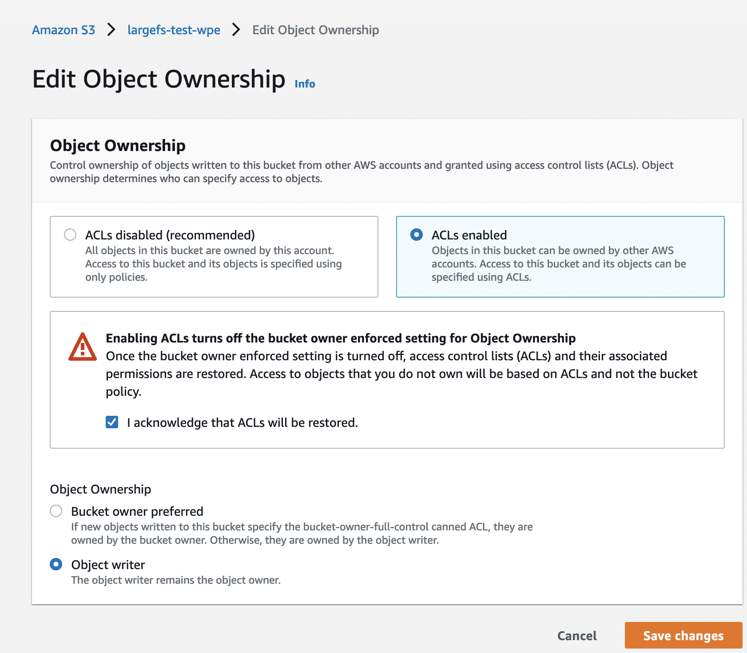747x653 pixels.
Task: Open the largefs-test-wpe bucket breadcrumb
Action: click(x=174, y=30)
